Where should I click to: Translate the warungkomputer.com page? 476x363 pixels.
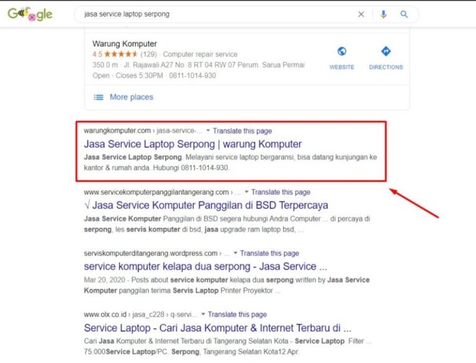[x=242, y=131]
